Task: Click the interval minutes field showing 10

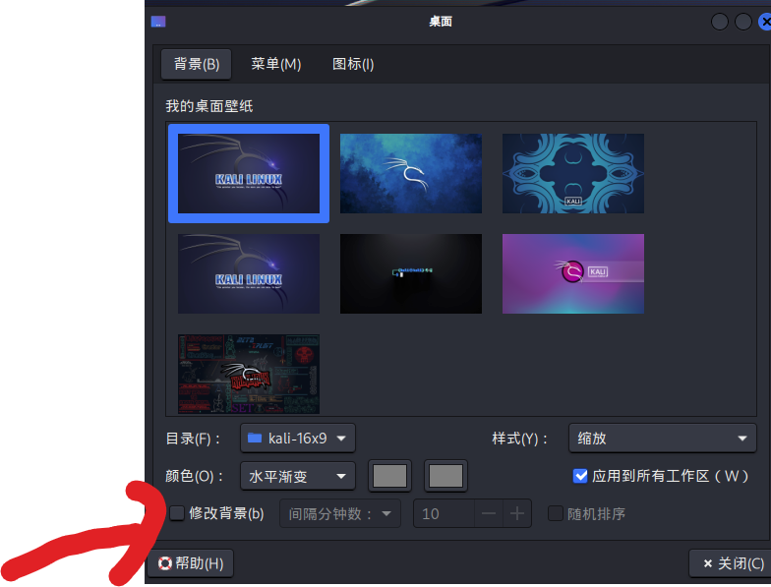Action: point(444,513)
